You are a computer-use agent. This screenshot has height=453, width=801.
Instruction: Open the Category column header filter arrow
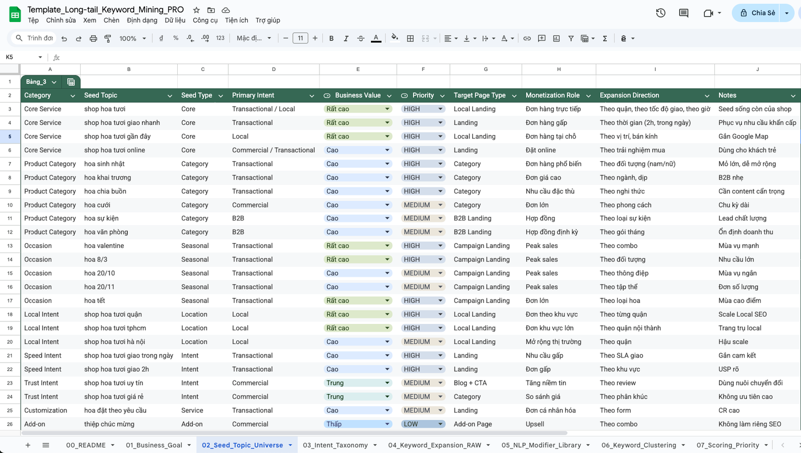[73, 95]
